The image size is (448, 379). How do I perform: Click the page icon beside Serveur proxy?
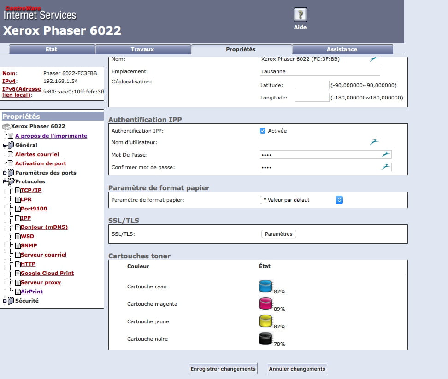pyautogui.click(x=18, y=283)
